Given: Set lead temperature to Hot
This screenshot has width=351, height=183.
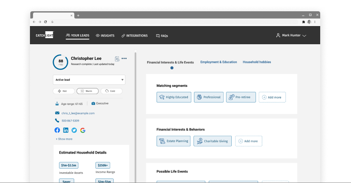Looking at the screenshot, I should coord(64,91).
